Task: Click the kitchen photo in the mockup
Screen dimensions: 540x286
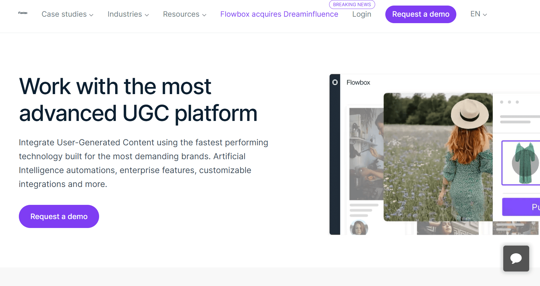Action: tap(366, 154)
